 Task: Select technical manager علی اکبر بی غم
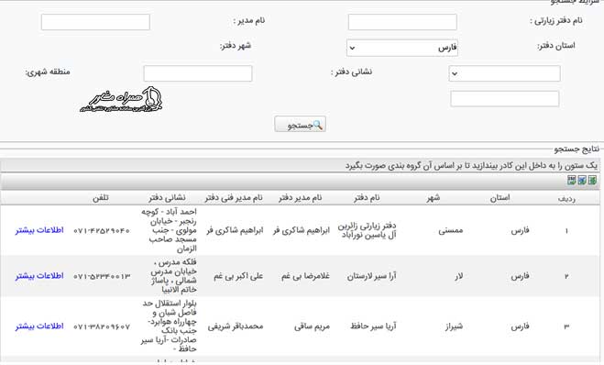[238, 276]
